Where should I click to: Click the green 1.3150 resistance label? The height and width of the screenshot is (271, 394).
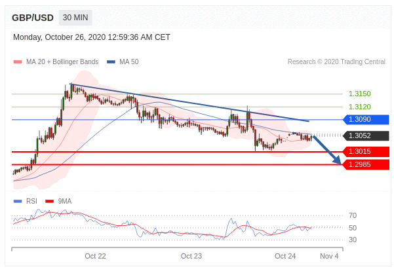tap(359, 94)
